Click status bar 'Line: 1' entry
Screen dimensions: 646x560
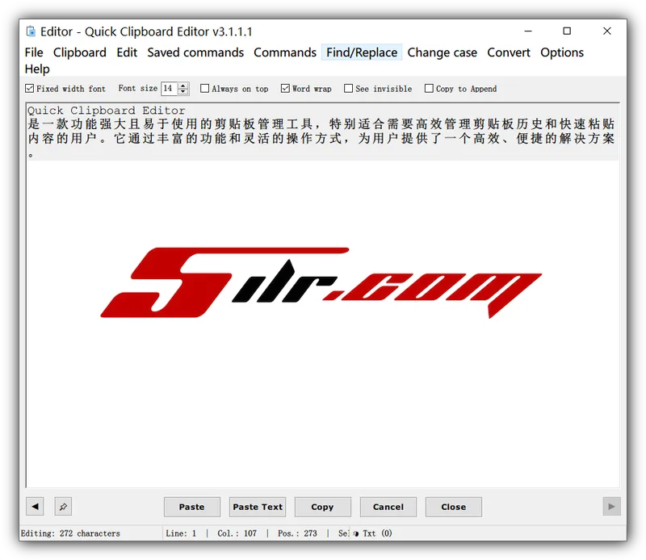(181, 533)
